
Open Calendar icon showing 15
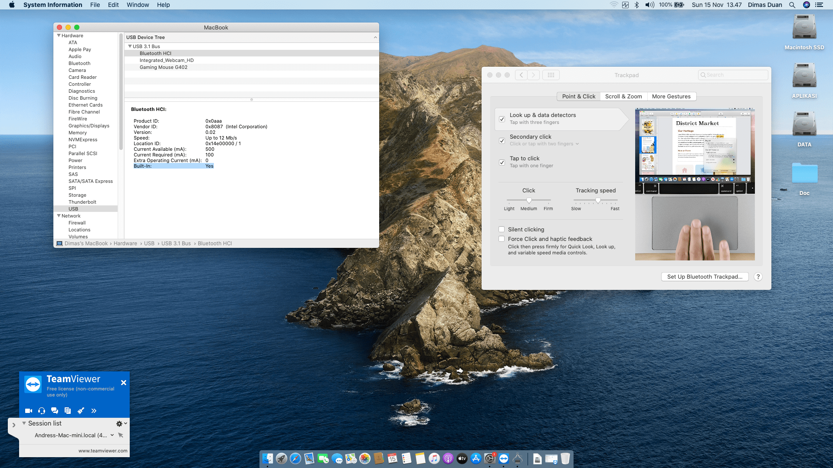(393, 458)
